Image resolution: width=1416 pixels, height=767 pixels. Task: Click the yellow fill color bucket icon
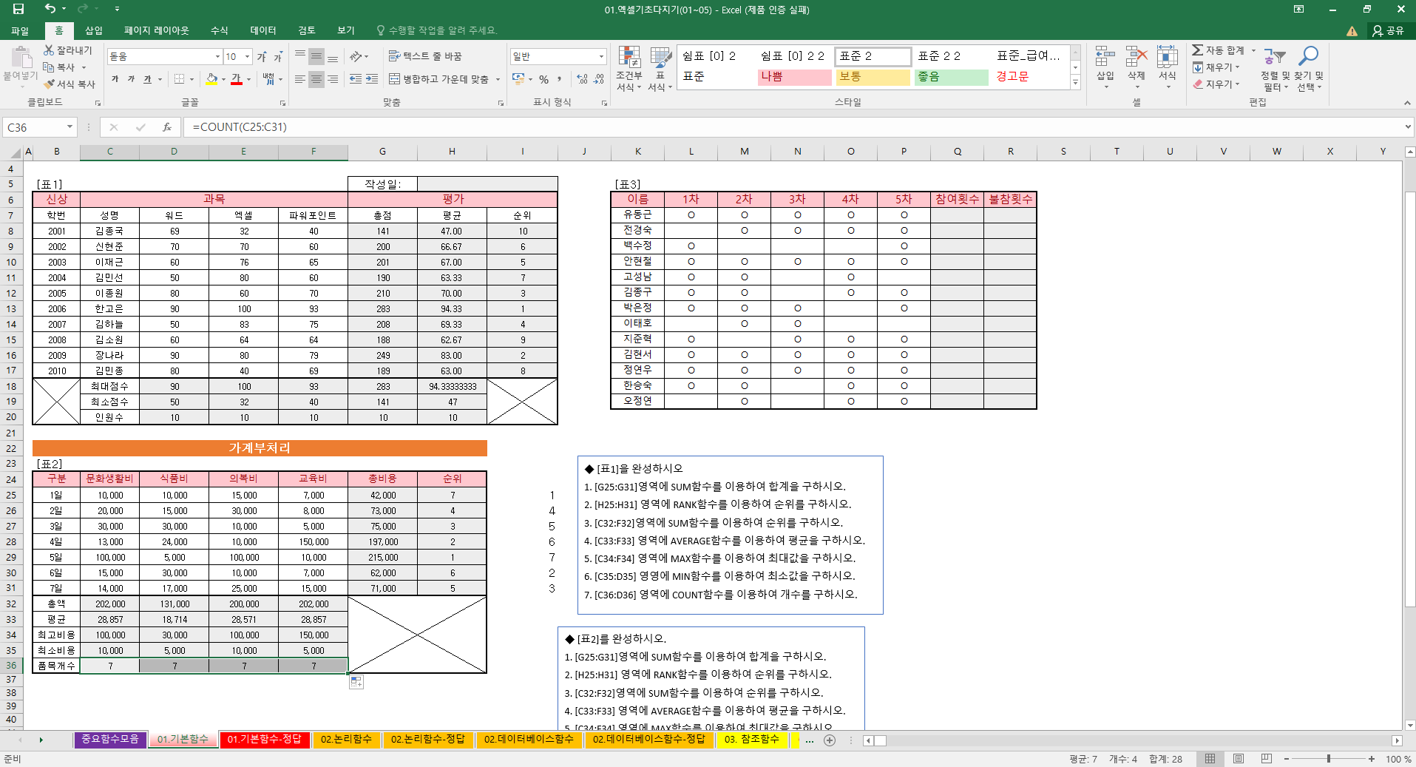(212, 79)
